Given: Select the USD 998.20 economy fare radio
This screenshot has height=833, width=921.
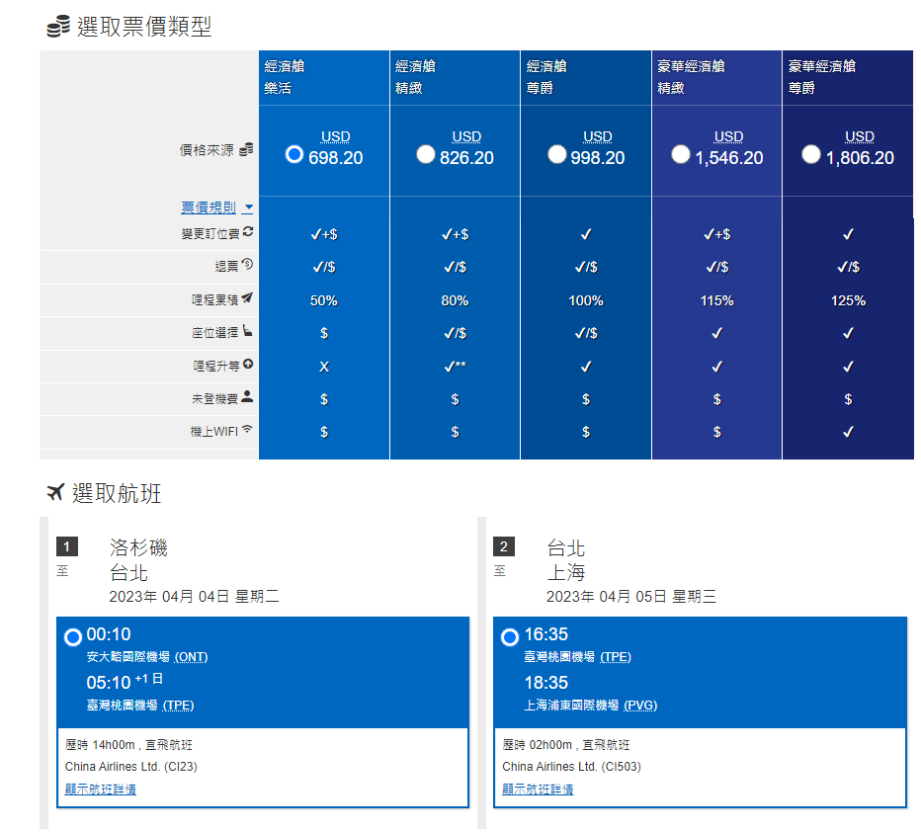Looking at the screenshot, I should 556,154.
